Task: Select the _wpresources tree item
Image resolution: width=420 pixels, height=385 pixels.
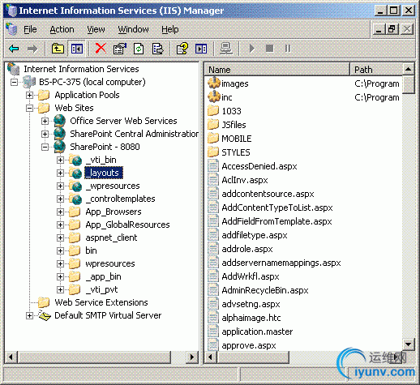Action: pos(113,186)
